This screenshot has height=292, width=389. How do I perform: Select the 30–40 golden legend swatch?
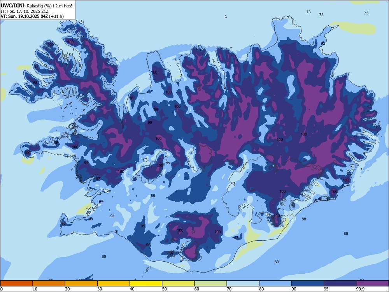click(x=114, y=283)
